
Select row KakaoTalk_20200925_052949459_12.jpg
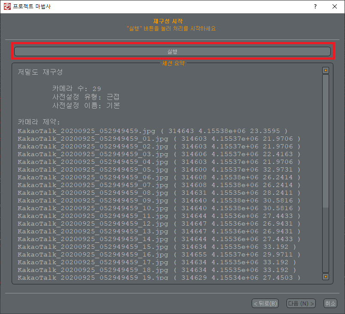point(159,223)
